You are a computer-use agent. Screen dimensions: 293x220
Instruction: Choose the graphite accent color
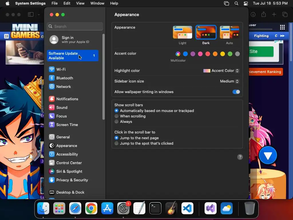tap(237, 54)
